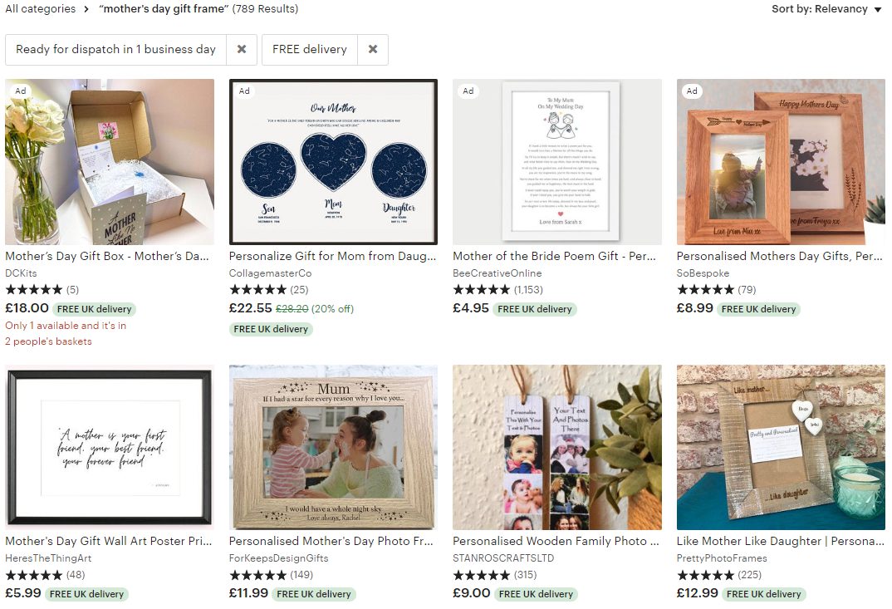892x609 pixels.
Task: Open Wall Art Poster framed quote image
Action: [110, 447]
